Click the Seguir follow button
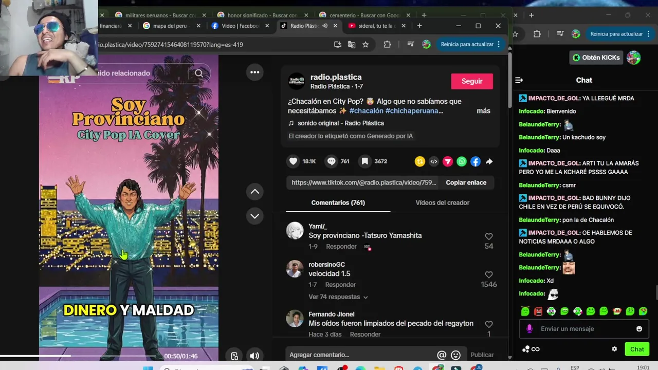This screenshot has width=658, height=370. (x=472, y=81)
